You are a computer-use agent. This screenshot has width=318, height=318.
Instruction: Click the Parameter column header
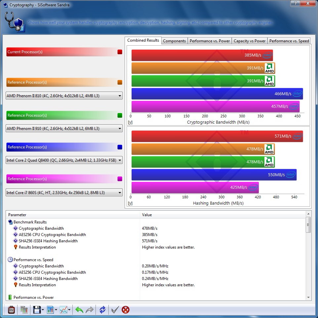coord(73,215)
